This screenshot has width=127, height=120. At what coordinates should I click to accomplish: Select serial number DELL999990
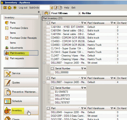(x=62, y=72)
